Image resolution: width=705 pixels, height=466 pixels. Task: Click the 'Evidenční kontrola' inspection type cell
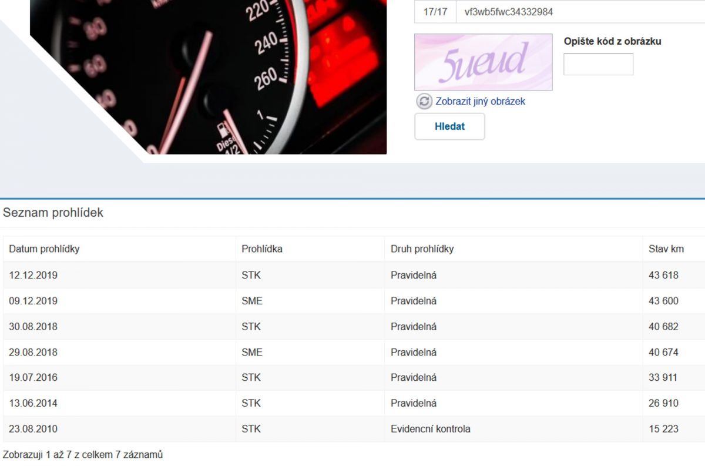[x=430, y=429]
